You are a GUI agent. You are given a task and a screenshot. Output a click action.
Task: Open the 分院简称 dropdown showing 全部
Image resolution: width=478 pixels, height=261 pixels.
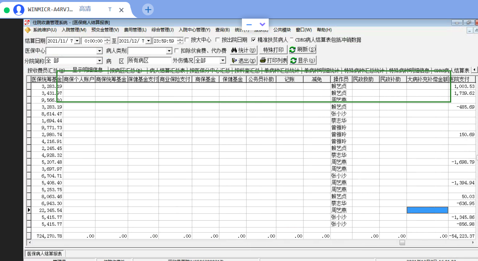coord(99,61)
